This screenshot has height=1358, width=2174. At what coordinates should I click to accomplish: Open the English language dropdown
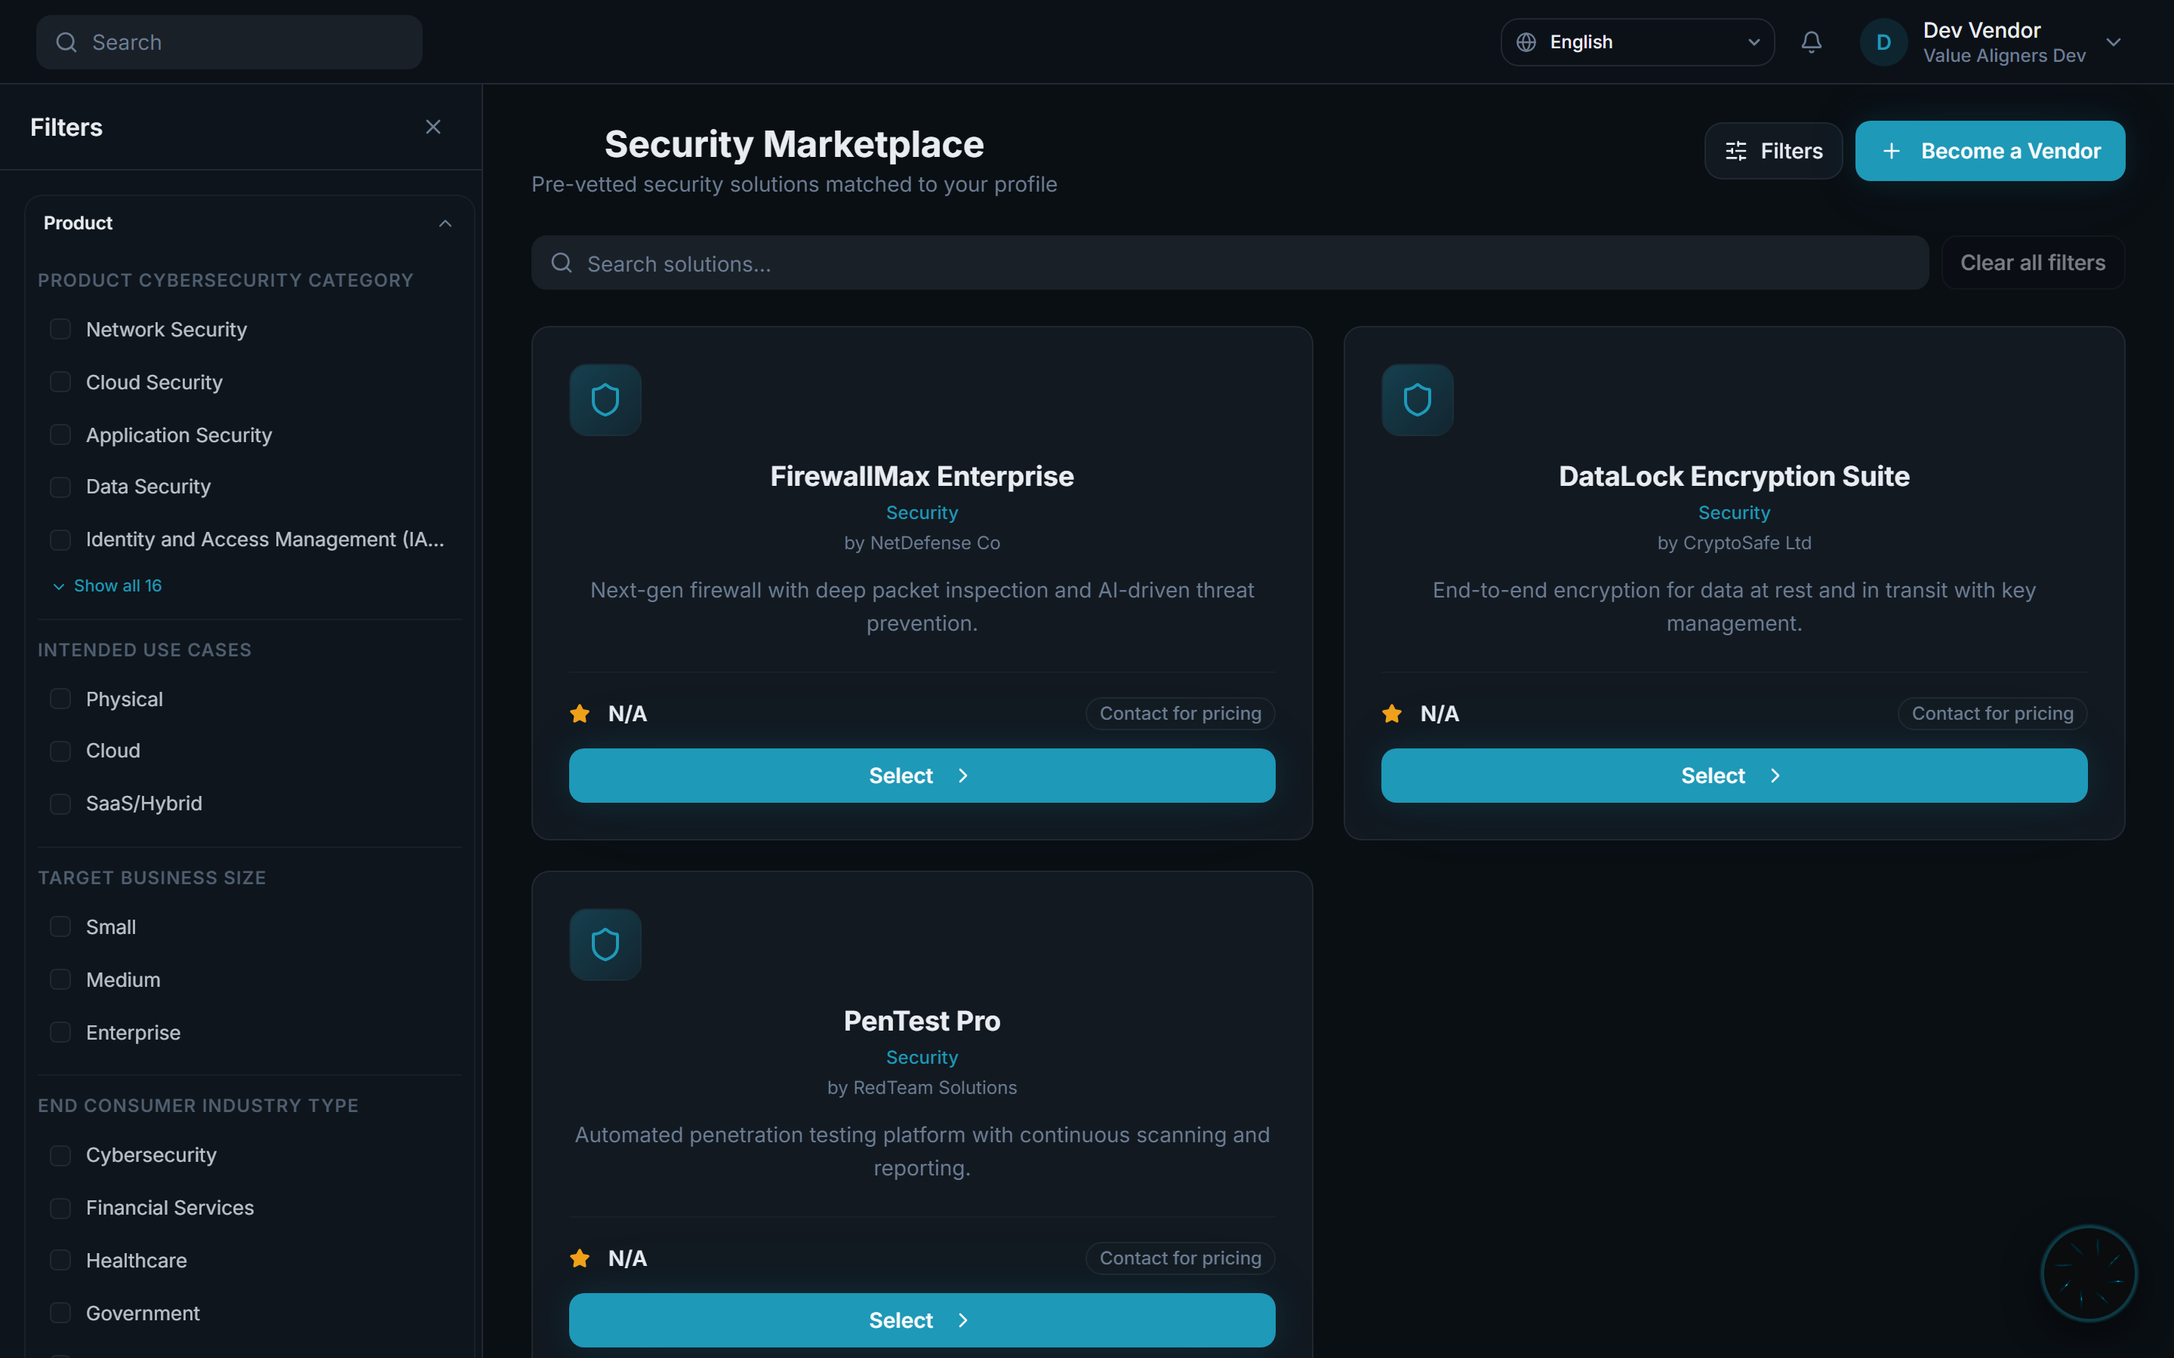coord(1637,42)
